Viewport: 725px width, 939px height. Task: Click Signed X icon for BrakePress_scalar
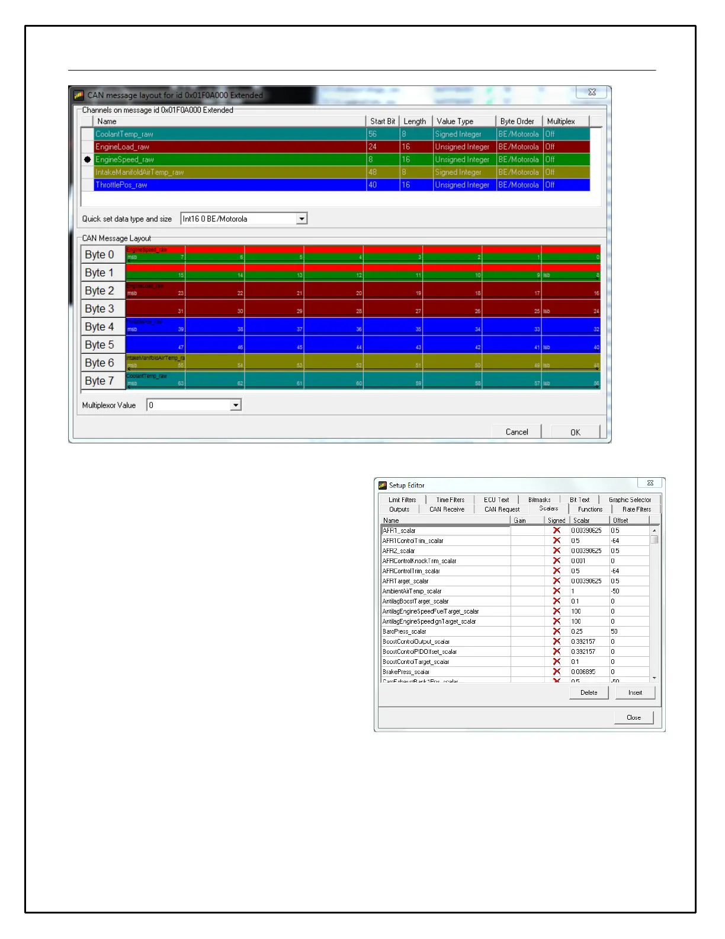click(x=556, y=672)
